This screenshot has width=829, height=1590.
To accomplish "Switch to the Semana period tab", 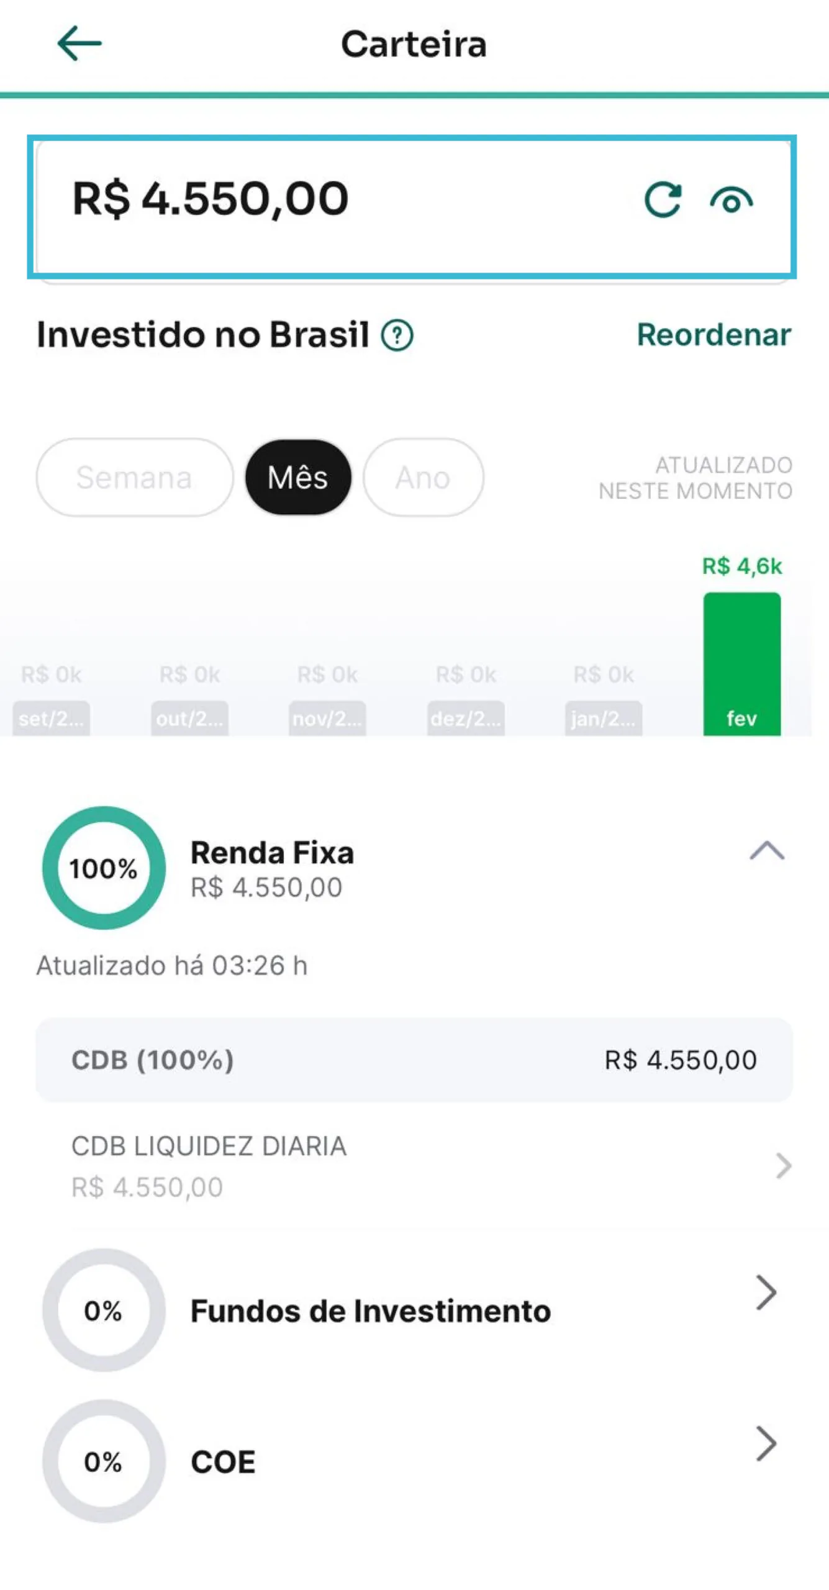I will (x=134, y=477).
